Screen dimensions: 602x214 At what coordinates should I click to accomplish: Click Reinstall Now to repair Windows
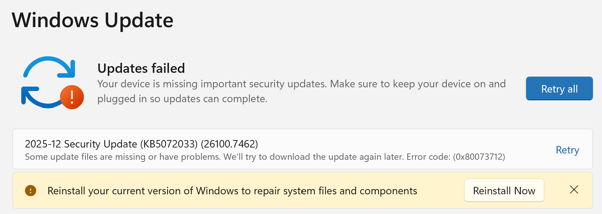(x=504, y=190)
